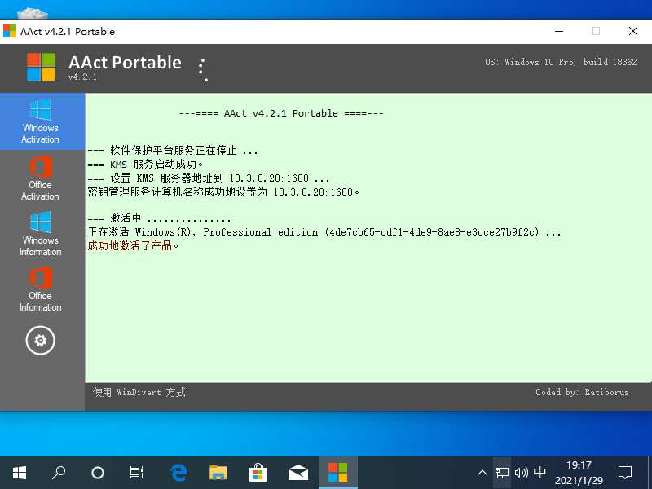This screenshot has height=489, width=652.
Task: Open Action Center from the taskbar corner
Action: [624, 472]
